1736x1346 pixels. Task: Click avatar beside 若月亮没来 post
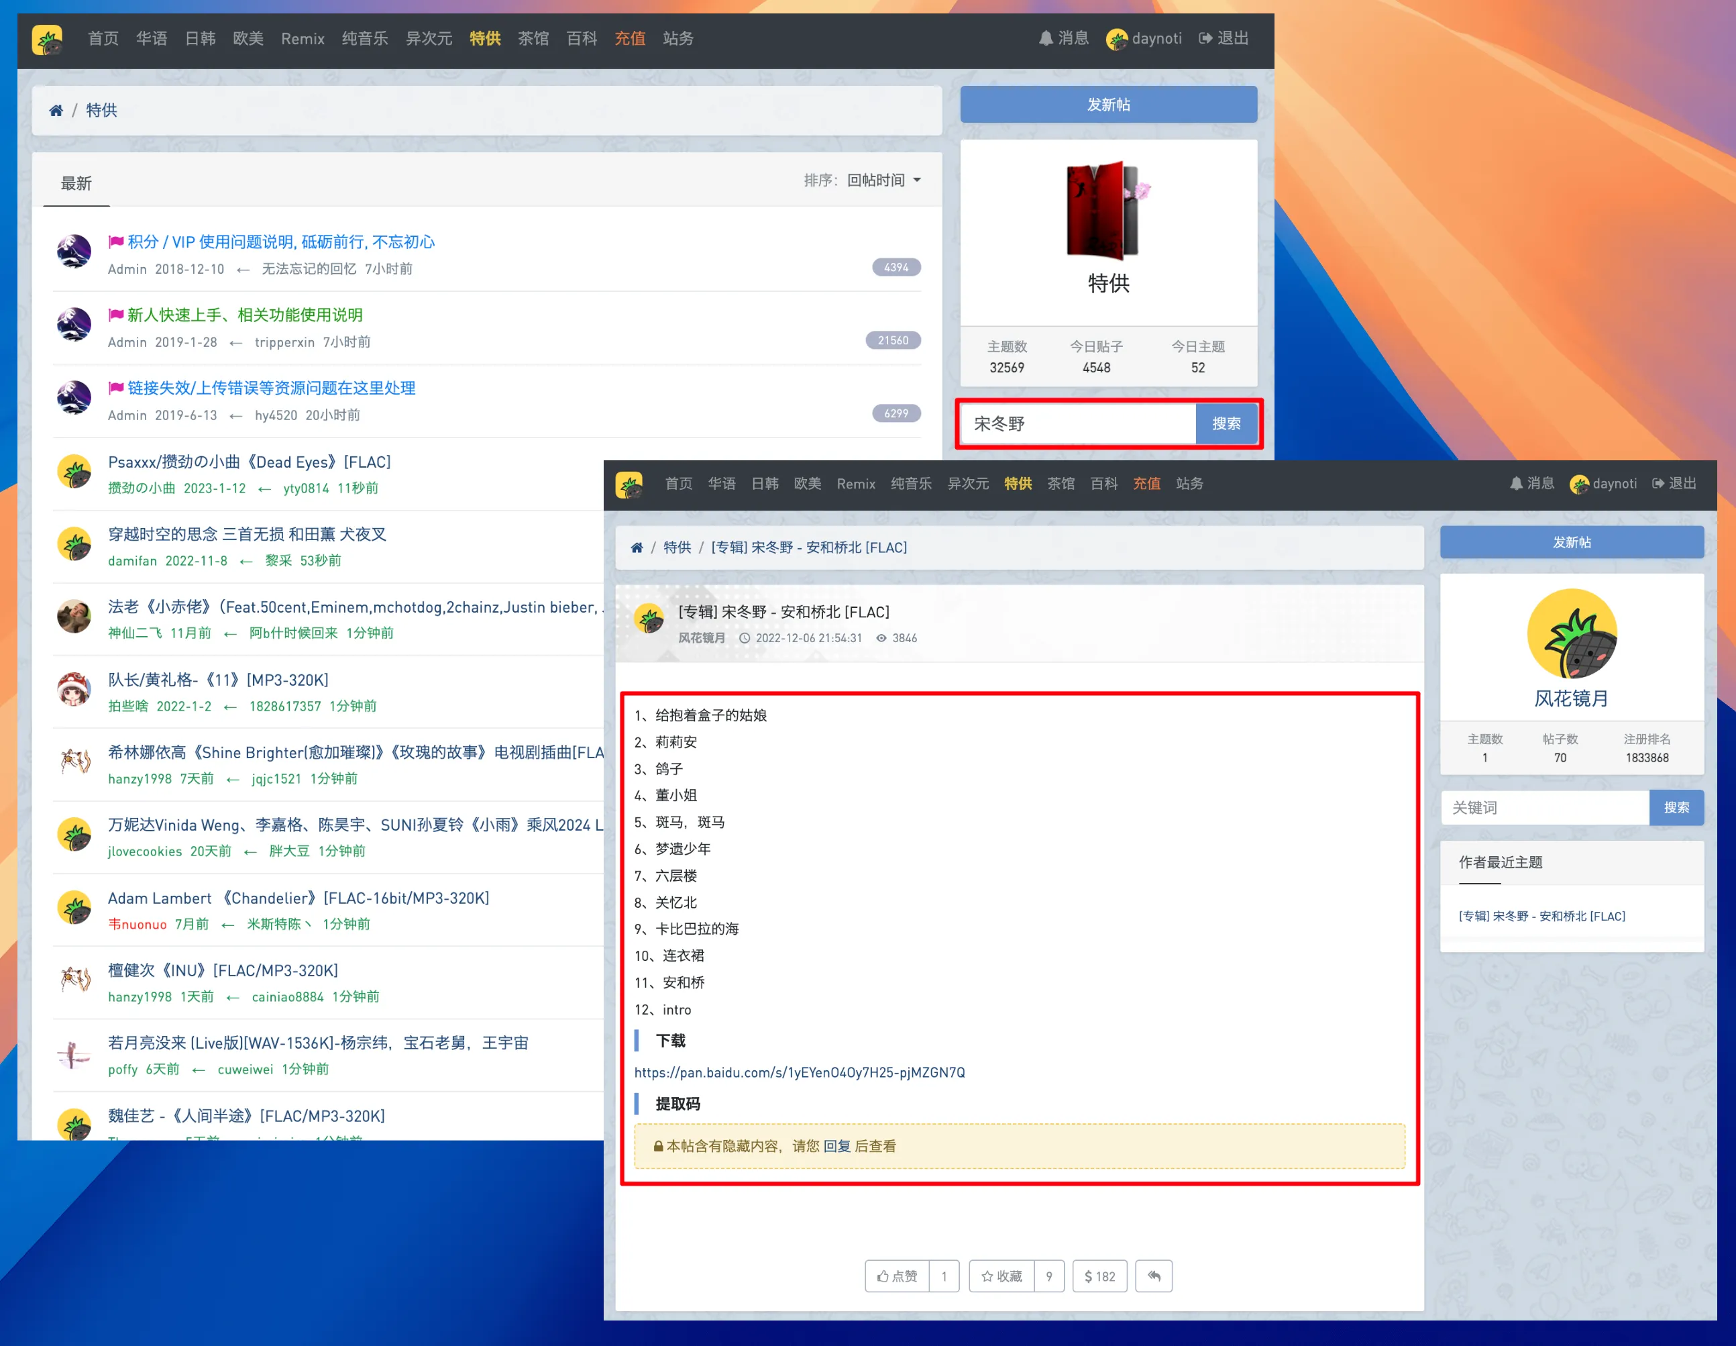coord(74,1053)
